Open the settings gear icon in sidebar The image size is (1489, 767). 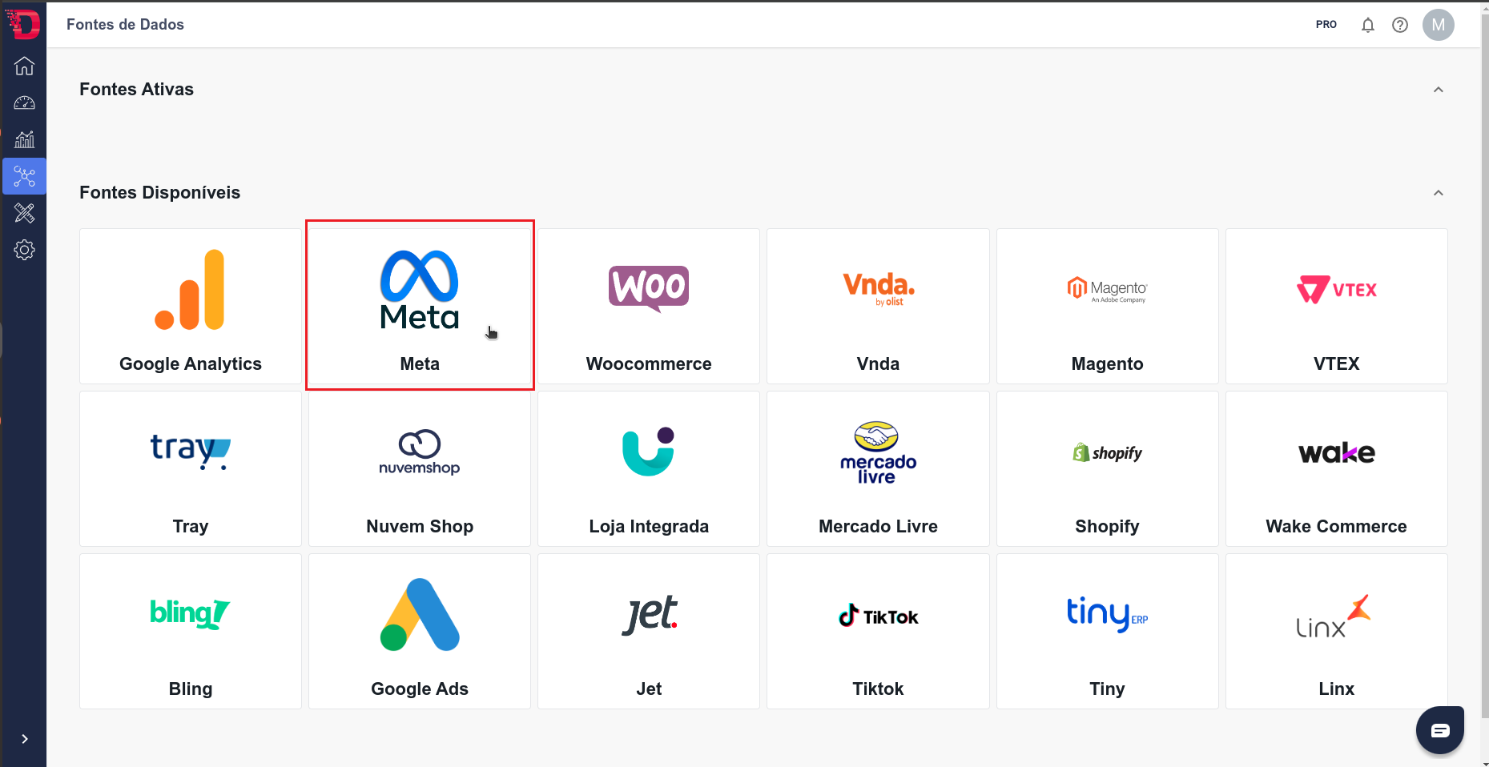coord(24,250)
